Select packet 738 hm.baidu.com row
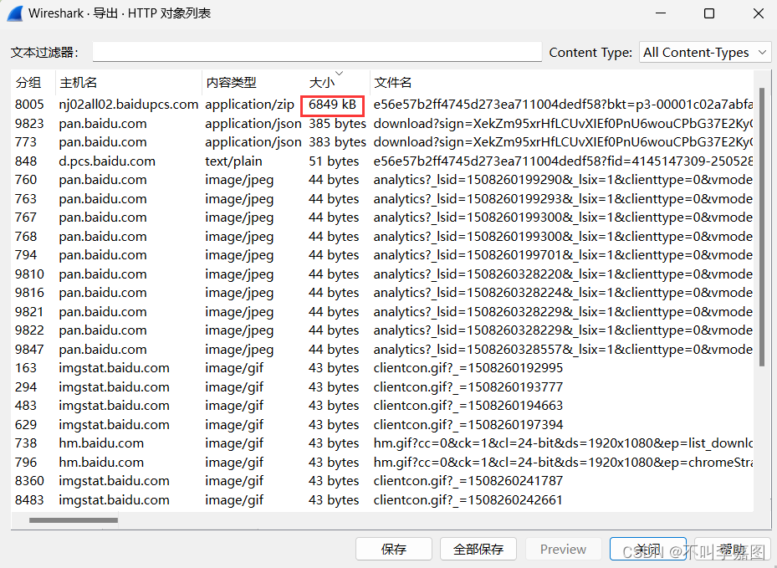This screenshot has height=568, width=777. pyautogui.click(x=382, y=443)
